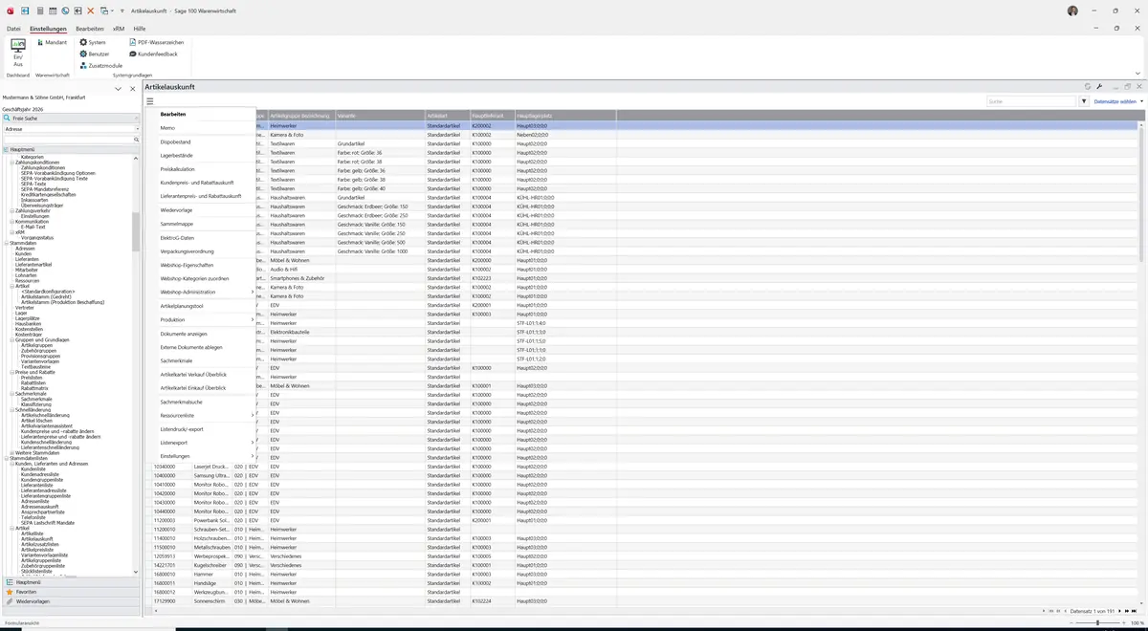1148x631 pixels.
Task: Jump to the last record
Action: [1136, 611]
